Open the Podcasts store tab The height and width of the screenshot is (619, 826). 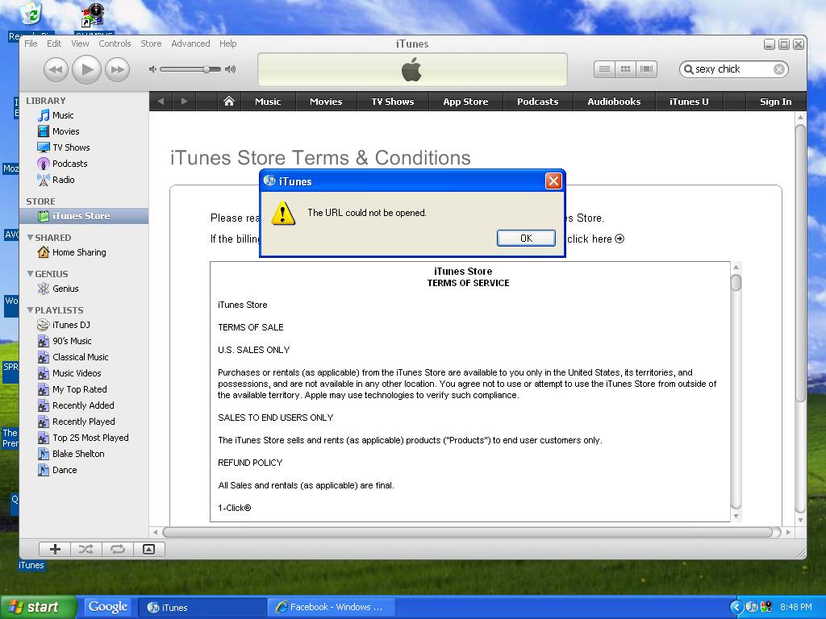[x=537, y=102]
